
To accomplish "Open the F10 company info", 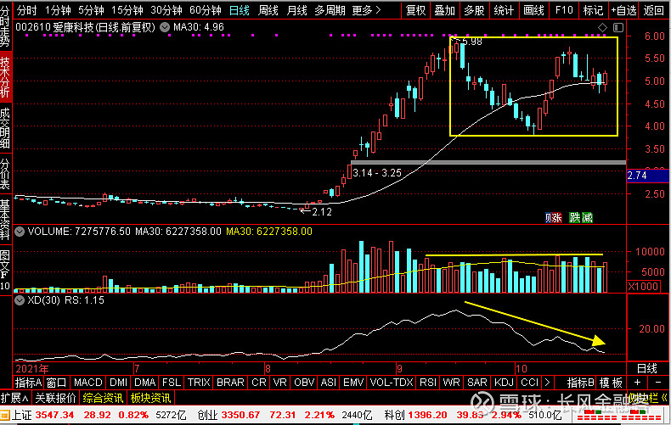I will pyautogui.click(x=563, y=10).
